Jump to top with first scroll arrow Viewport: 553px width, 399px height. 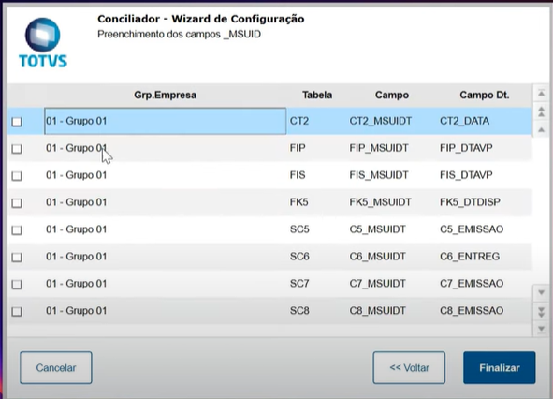click(x=541, y=94)
